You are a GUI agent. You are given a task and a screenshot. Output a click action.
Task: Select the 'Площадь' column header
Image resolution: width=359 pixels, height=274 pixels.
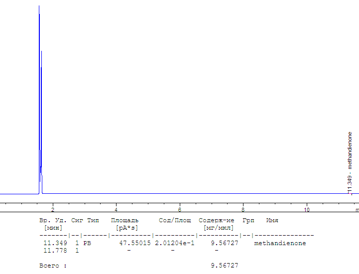click(124, 220)
